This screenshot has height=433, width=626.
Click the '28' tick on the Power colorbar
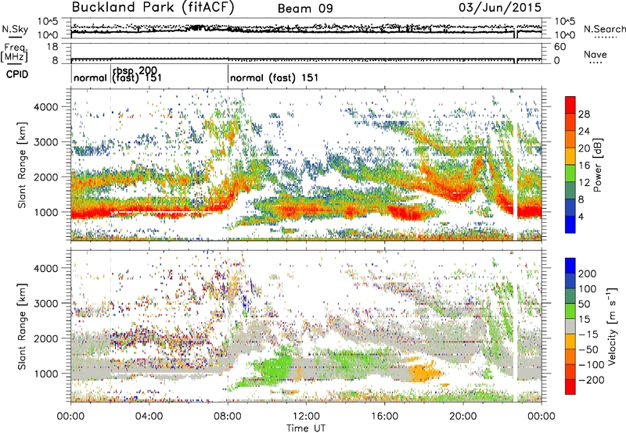point(584,114)
